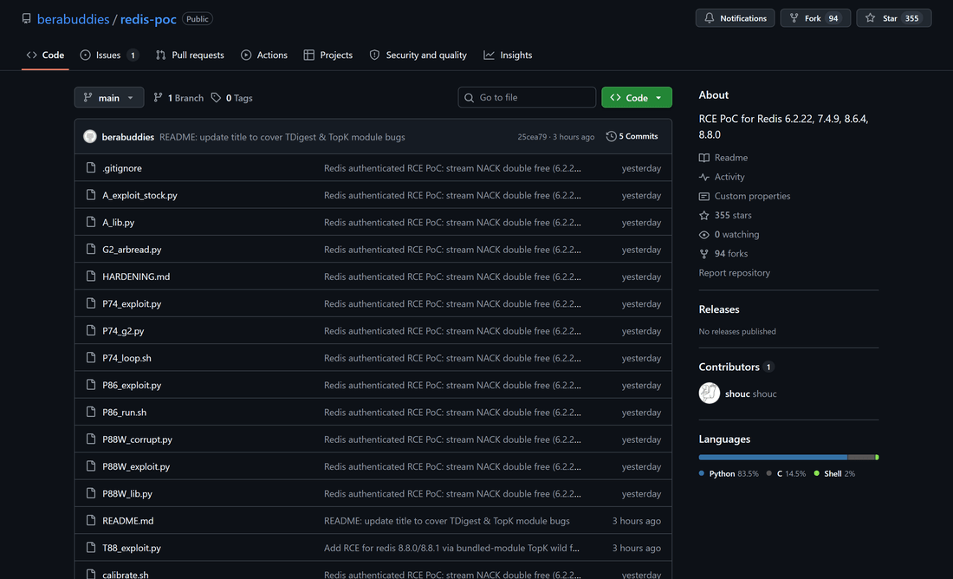The width and height of the screenshot is (953, 579).
Task: Go to the Insights tab
Action: (x=508, y=55)
